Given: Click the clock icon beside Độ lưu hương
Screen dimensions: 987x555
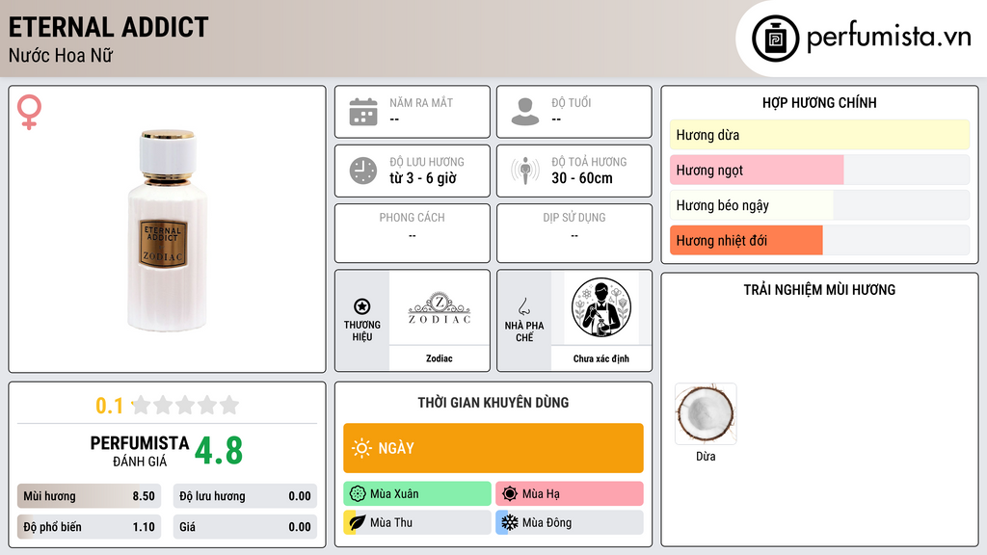Looking at the screenshot, I should coord(363,171).
